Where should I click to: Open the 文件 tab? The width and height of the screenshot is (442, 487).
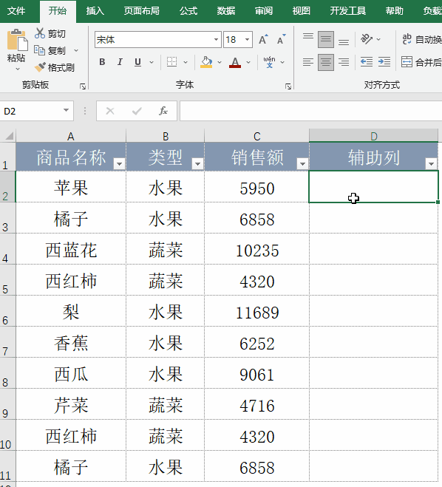pos(16,11)
